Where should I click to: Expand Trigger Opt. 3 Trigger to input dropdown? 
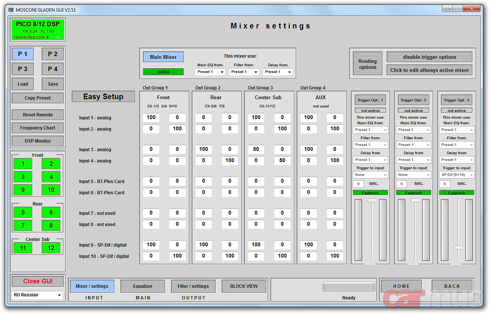456,175
